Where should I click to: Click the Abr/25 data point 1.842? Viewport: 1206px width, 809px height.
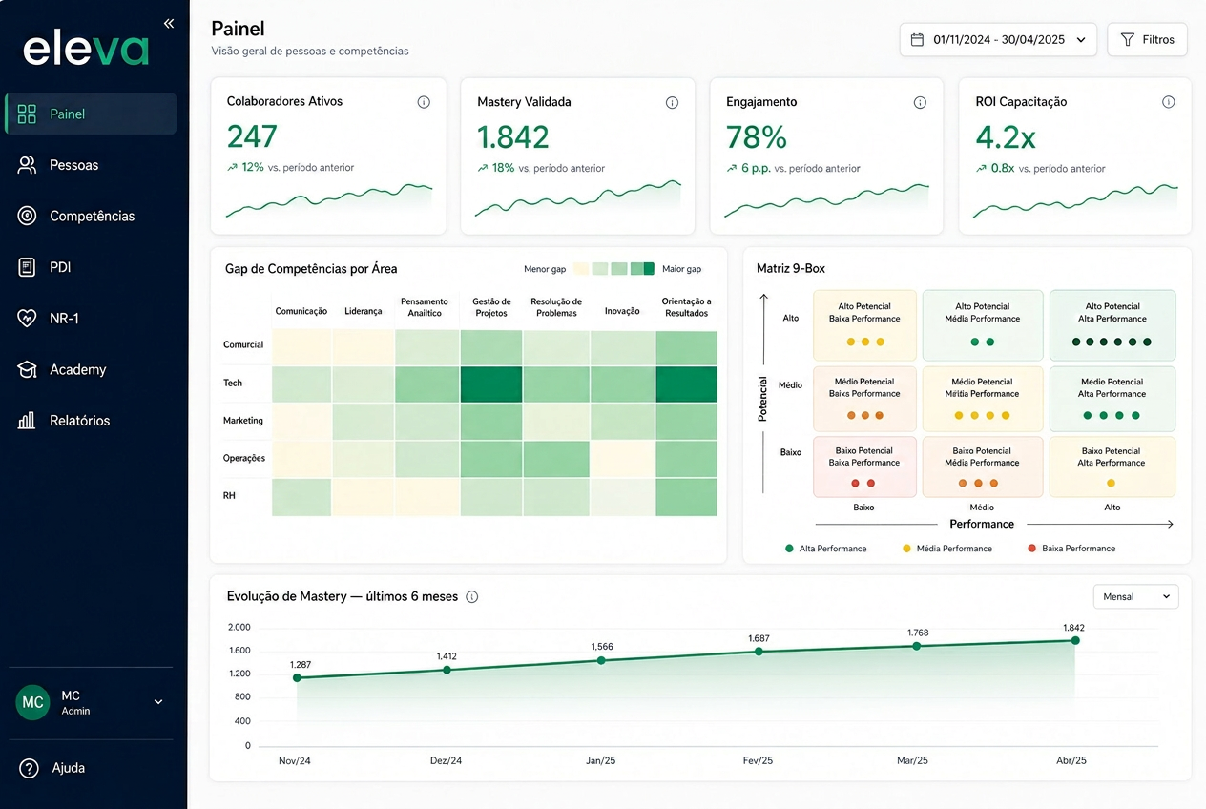(x=1075, y=640)
